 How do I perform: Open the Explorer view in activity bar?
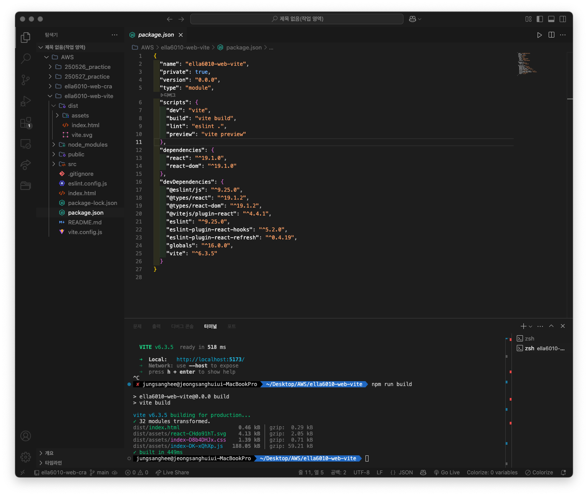click(x=26, y=38)
